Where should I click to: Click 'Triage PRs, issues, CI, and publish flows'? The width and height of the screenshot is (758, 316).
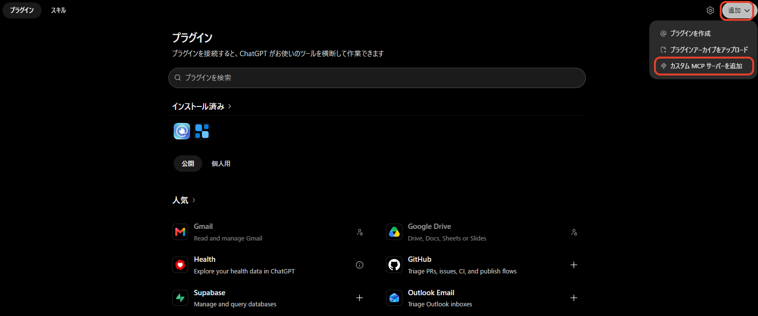tap(462, 271)
